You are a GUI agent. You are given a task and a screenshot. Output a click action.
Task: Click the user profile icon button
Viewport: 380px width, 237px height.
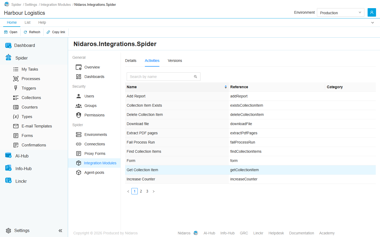pyautogui.click(x=372, y=12)
